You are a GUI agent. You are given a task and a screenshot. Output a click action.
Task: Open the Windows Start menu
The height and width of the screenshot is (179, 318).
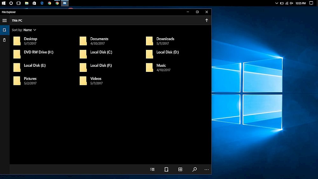(3, 3)
